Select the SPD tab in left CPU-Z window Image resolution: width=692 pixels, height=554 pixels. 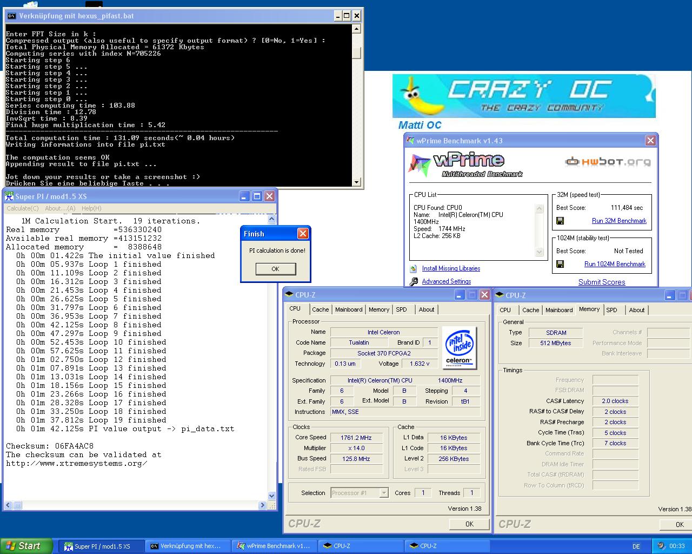pyautogui.click(x=401, y=309)
